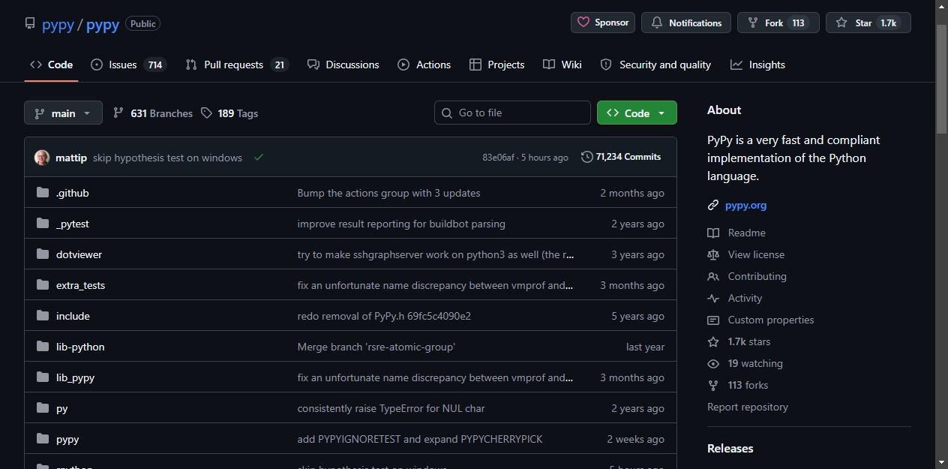Click folder icon beside the pypy directory row
The image size is (948, 469).
(x=43, y=439)
